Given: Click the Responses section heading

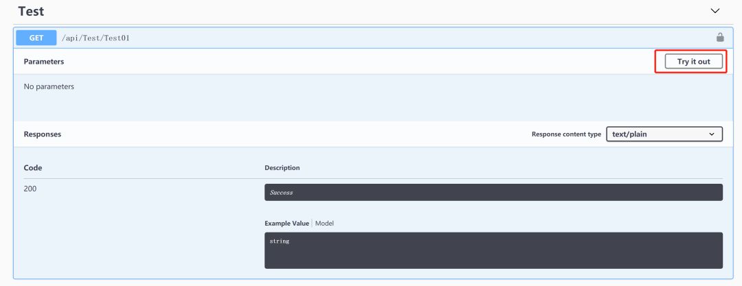Looking at the screenshot, I should pyautogui.click(x=43, y=134).
